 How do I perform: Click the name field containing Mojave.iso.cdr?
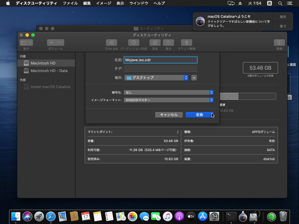tap(161, 60)
